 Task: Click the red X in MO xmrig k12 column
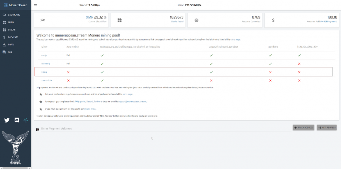(299, 63)
